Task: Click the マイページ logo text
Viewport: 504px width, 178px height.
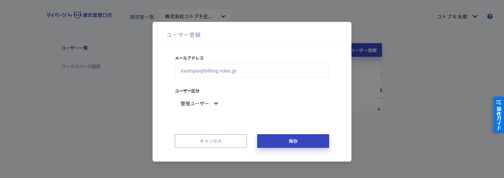Action: pos(57,15)
